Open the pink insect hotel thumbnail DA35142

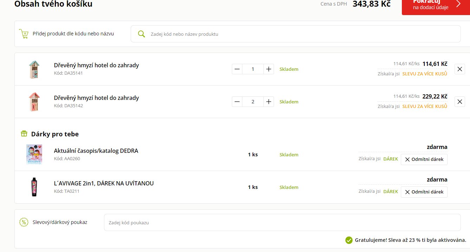[34, 102]
